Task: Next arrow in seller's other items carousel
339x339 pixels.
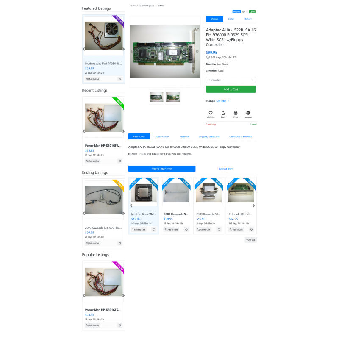Action: pos(254,206)
